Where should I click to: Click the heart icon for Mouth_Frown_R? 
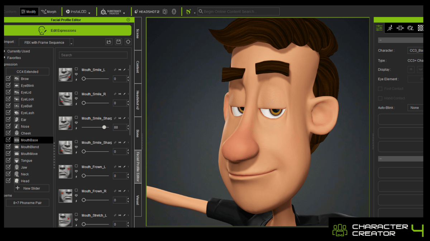click(76, 196)
